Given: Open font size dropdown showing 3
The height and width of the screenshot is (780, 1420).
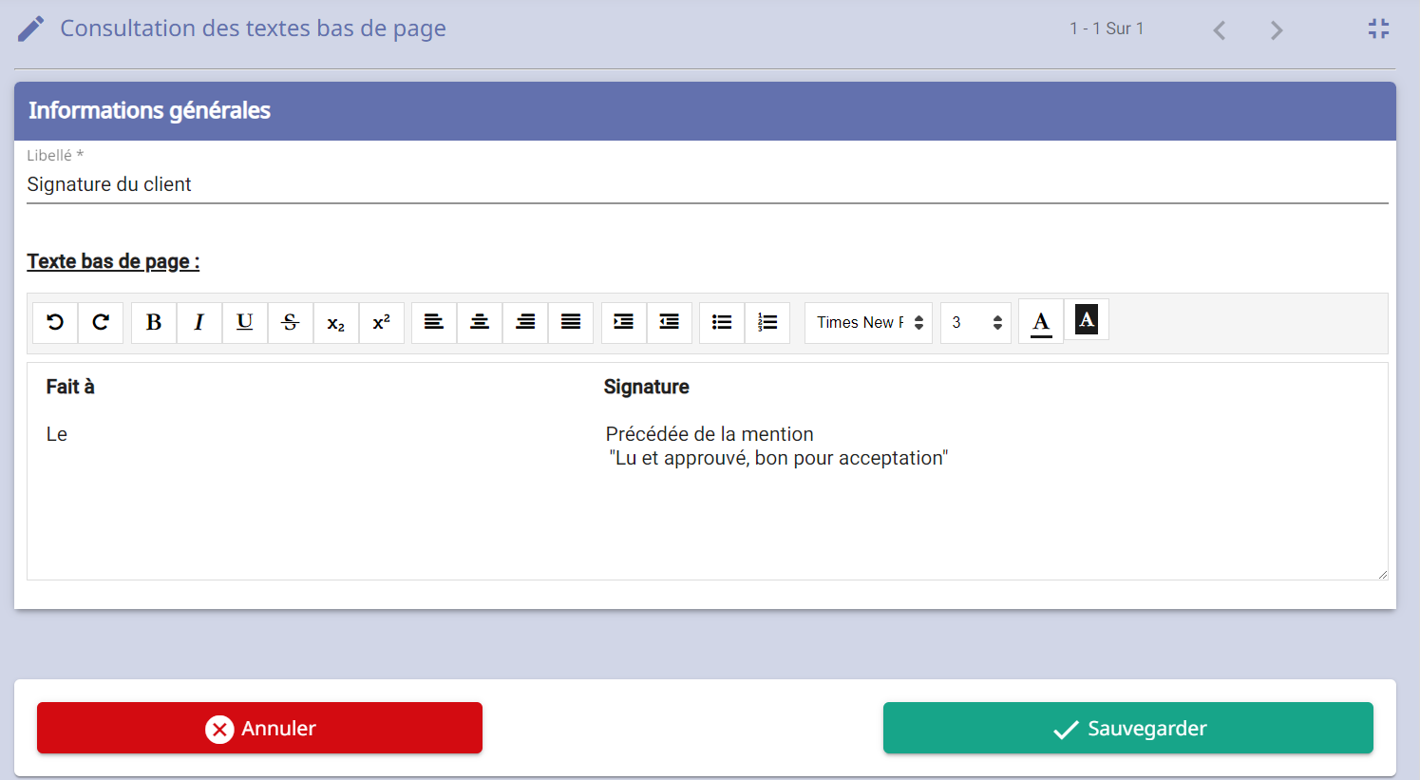Looking at the screenshot, I should click(x=976, y=322).
